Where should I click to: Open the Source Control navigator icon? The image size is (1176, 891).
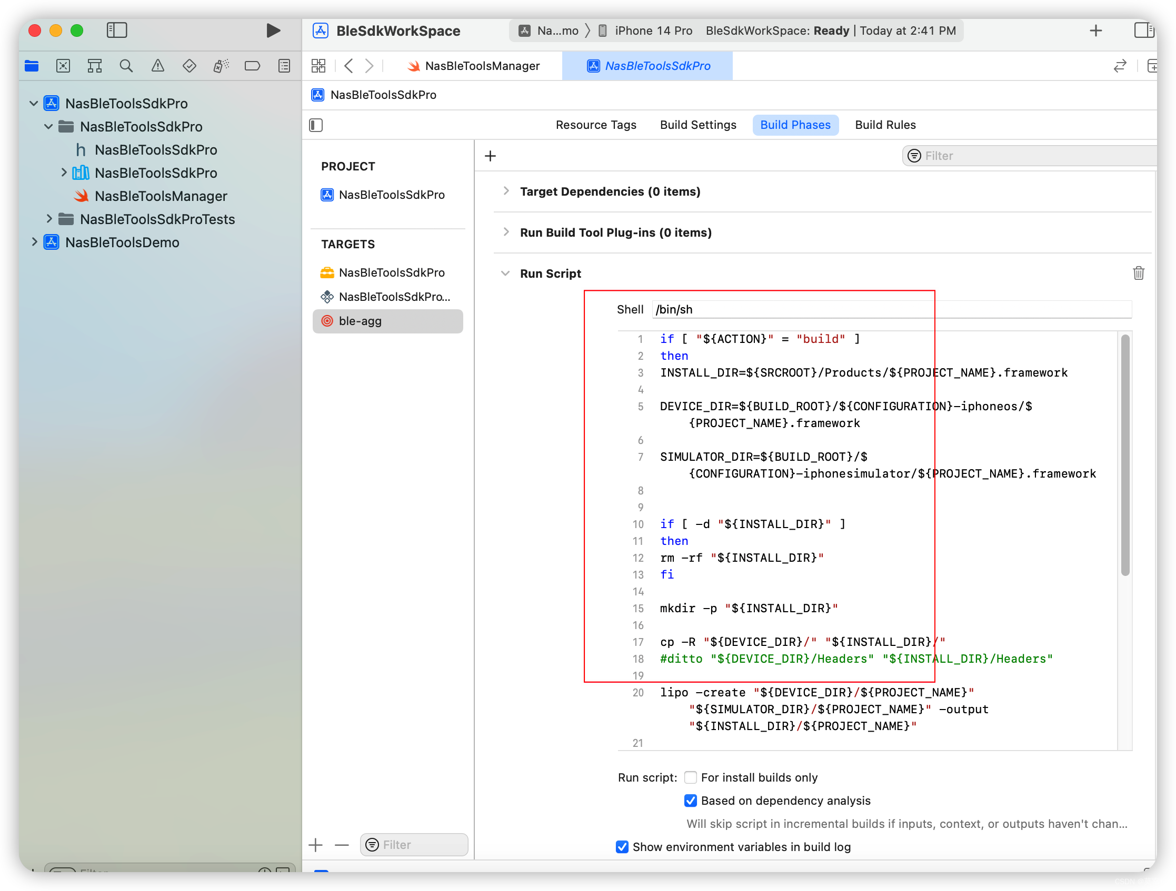[63, 66]
